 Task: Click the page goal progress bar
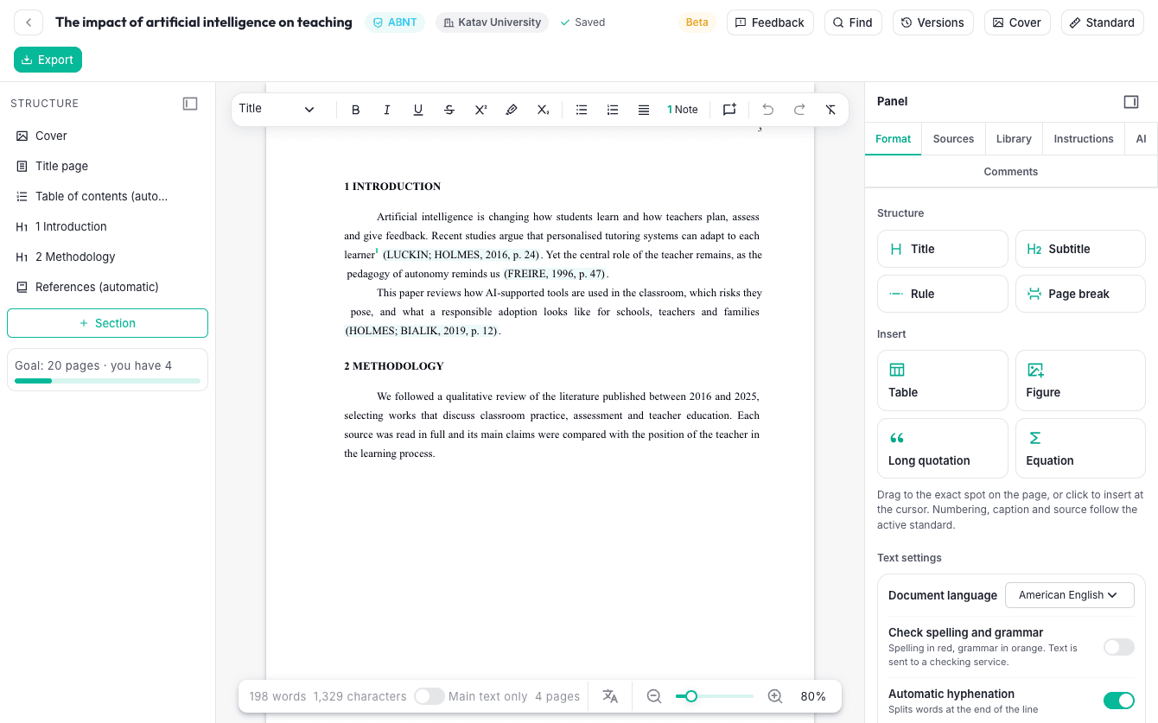[107, 381]
